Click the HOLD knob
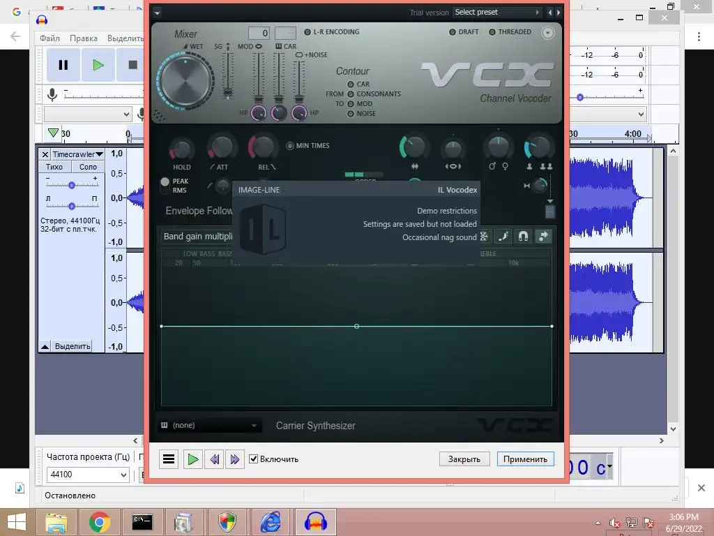 (182, 149)
